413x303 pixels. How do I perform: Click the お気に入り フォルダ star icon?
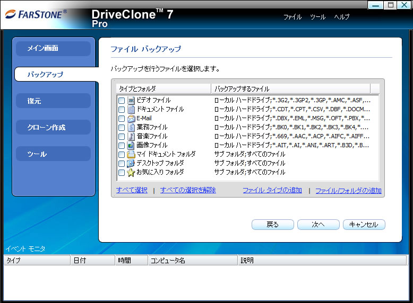(x=131, y=172)
